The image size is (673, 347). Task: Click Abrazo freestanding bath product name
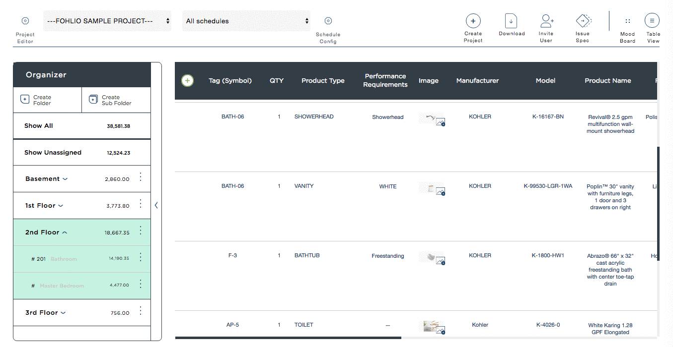[610, 270]
